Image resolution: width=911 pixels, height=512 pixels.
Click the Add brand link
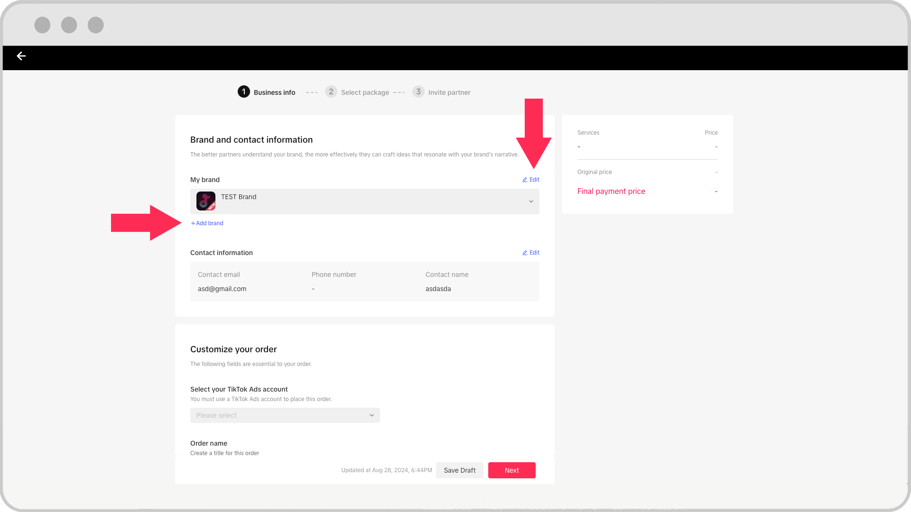click(x=206, y=223)
